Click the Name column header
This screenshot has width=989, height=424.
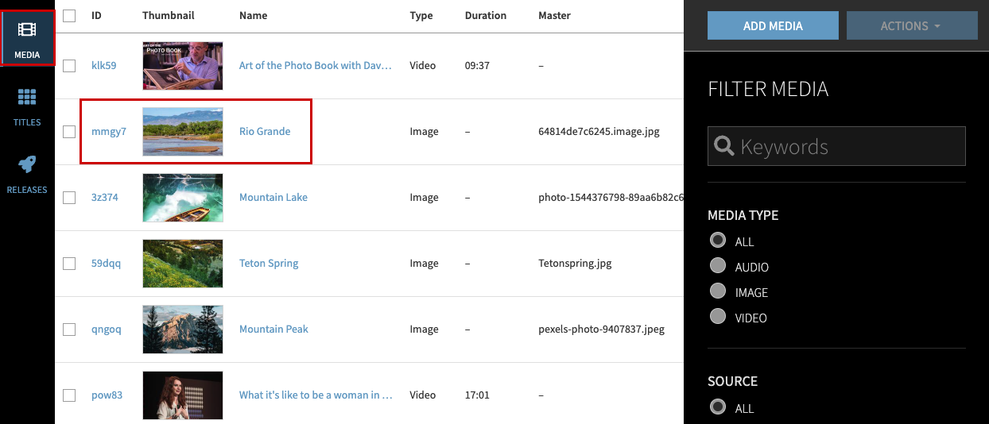253,15
